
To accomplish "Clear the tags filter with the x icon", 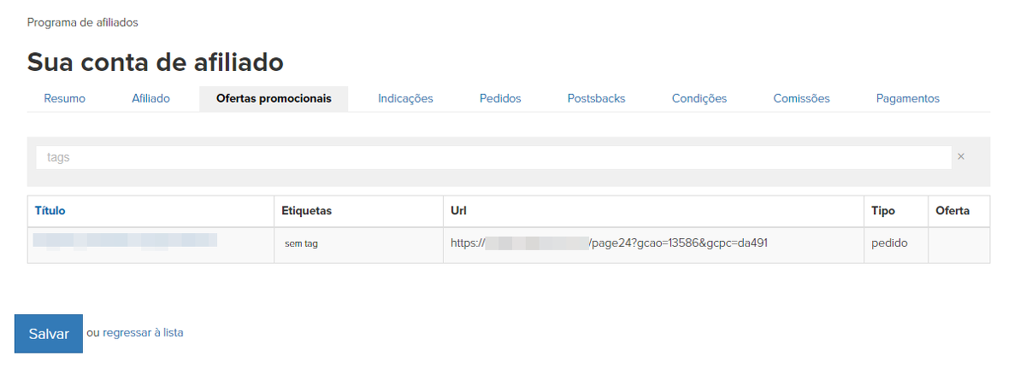I will coord(961,157).
